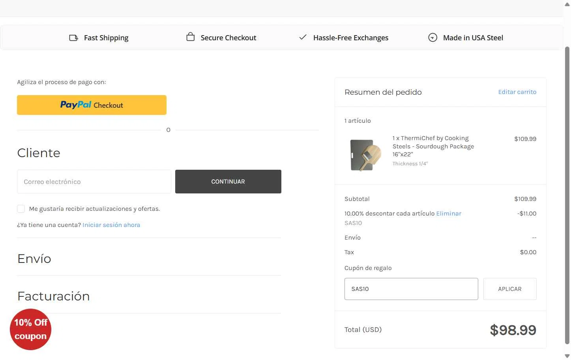Open the Editar carrito link
Viewport: 571px width, 360px height.
click(x=517, y=92)
